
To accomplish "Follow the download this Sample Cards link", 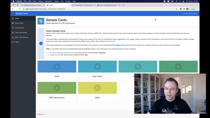I will (115, 45).
